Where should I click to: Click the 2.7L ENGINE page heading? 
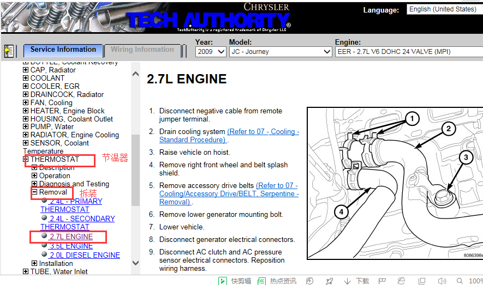coord(187,79)
